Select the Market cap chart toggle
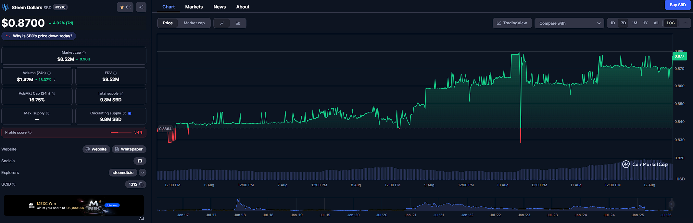Screen dimensions: 693x223 click(194, 23)
